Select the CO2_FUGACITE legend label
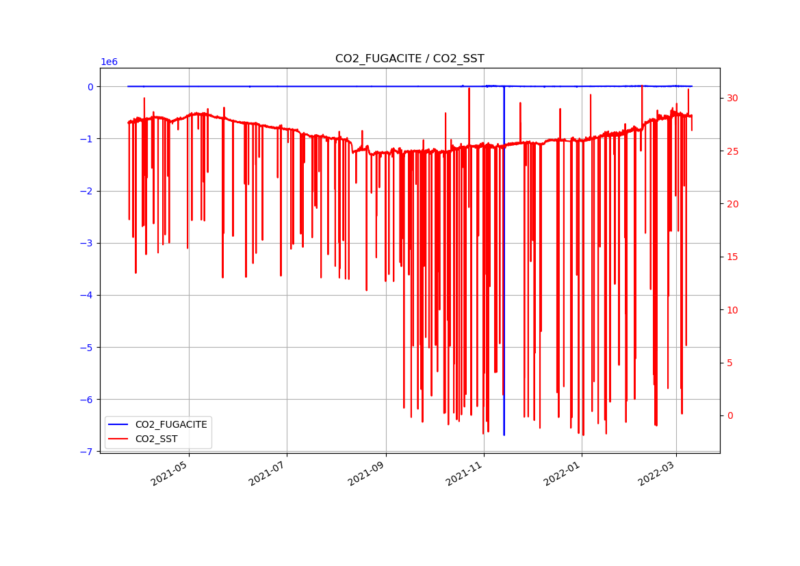Screen dimensions: 800x566 pyautogui.click(x=170, y=424)
